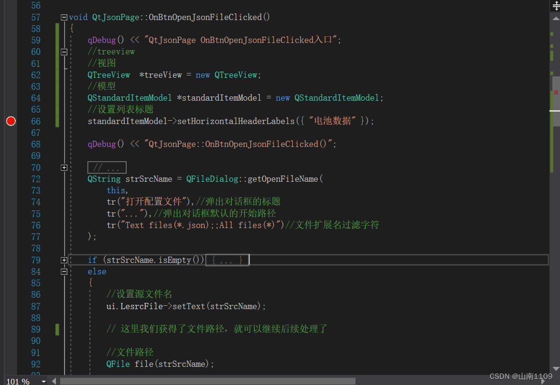Click 'new QStandardItemModel' on line 64
Image resolution: width=560 pixels, height=385 pixels.
click(x=327, y=98)
